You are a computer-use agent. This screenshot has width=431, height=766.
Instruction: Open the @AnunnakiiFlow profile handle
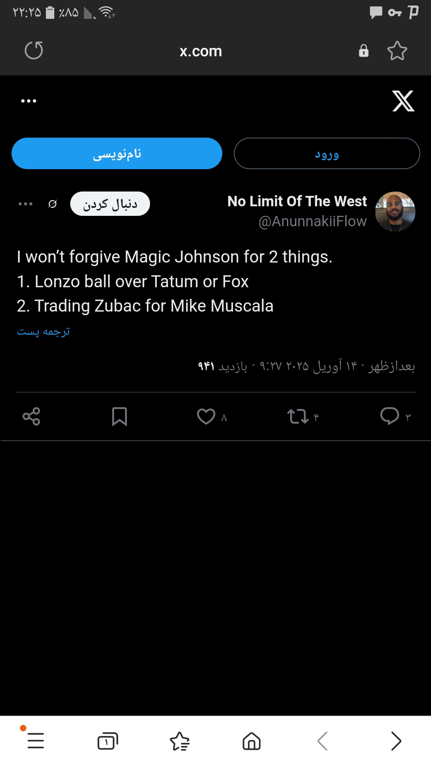312,221
